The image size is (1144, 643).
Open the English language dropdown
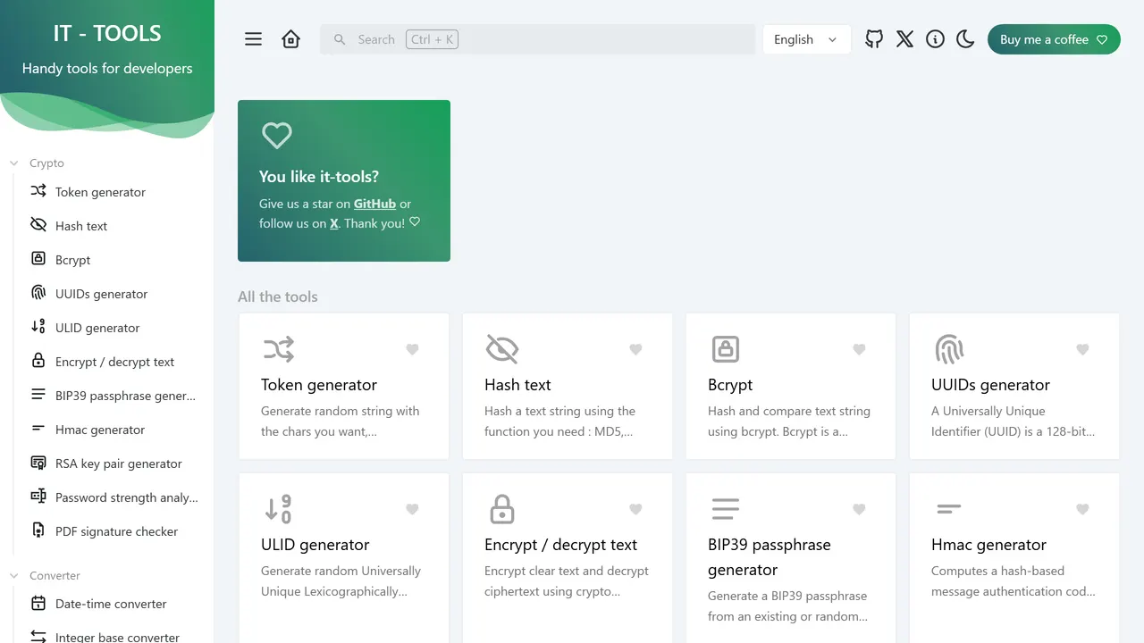tap(806, 39)
